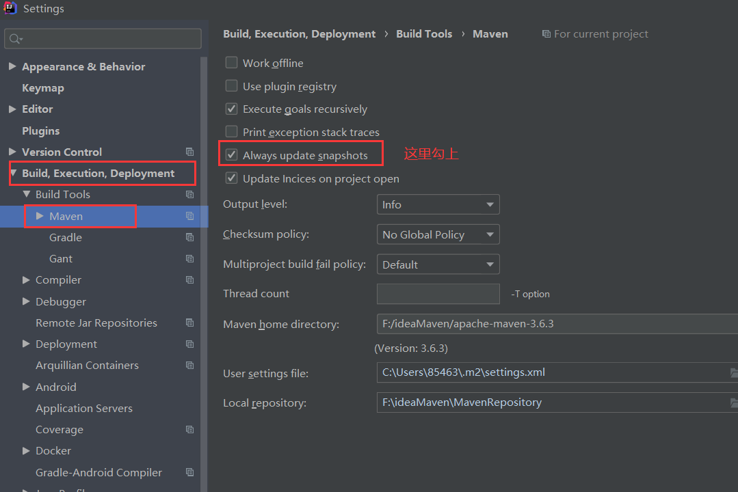This screenshot has width=738, height=492.
Task: Enable the Work offline checkbox
Action: 232,63
